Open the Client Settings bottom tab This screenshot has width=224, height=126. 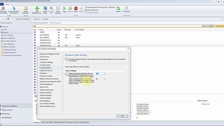[84, 122]
